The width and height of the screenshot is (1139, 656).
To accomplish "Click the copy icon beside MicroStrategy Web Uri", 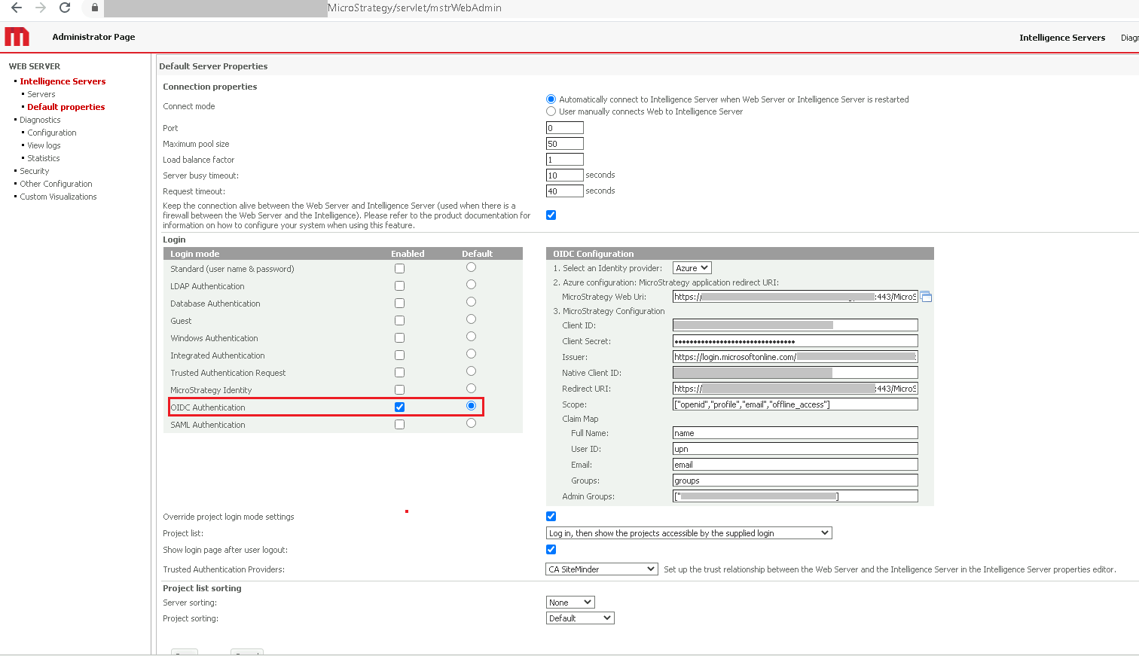I will coord(927,297).
